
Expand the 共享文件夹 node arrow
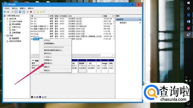(7, 27)
